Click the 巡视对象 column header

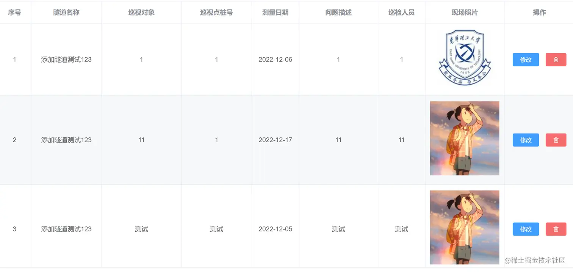point(141,13)
